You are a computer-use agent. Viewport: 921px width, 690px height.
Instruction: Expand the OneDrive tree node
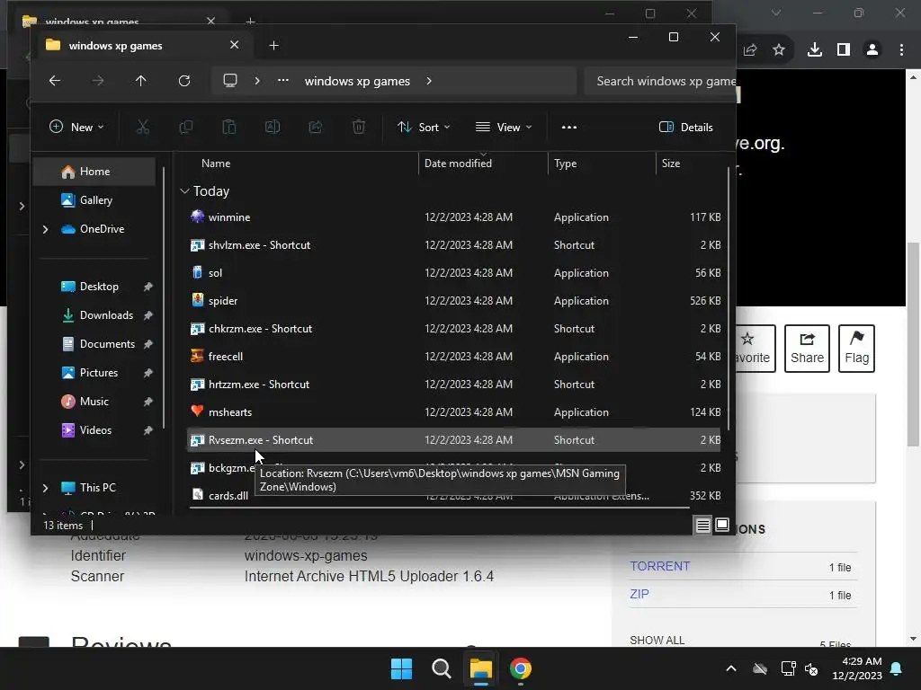coord(45,229)
